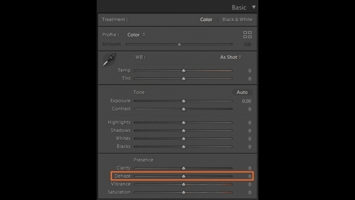This screenshot has width=355, height=200.
Task: Click the Dehaze slider handle
Action: pos(184,176)
